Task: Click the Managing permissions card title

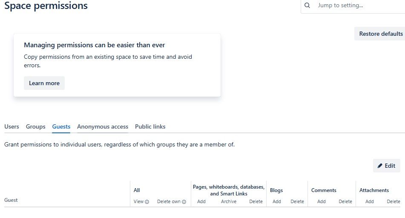Action: [95, 45]
